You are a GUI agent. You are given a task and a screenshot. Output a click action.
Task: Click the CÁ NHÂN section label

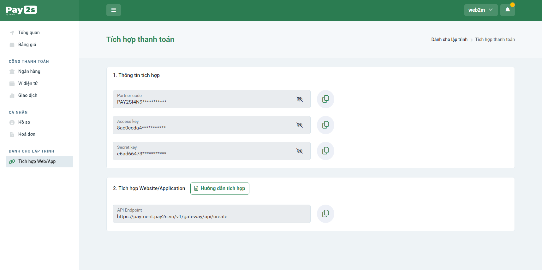pyautogui.click(x=18, y=112)
